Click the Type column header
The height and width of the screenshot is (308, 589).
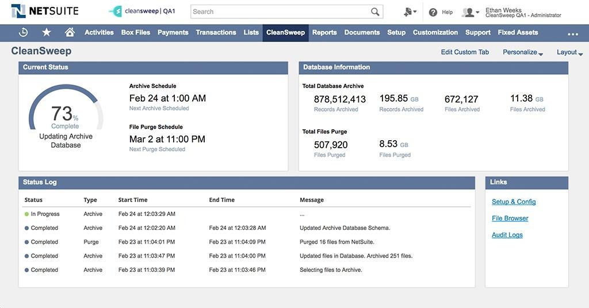[x=90, y=200]
